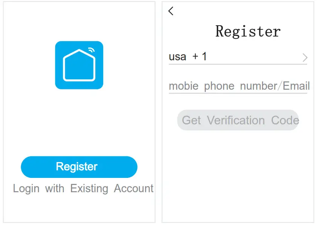Focus the mobile phone number/Email field

click(x=239, y=86)
